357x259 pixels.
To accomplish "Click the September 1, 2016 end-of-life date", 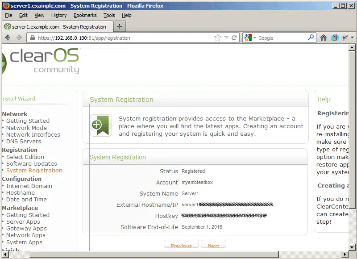I will coord(202,227).
